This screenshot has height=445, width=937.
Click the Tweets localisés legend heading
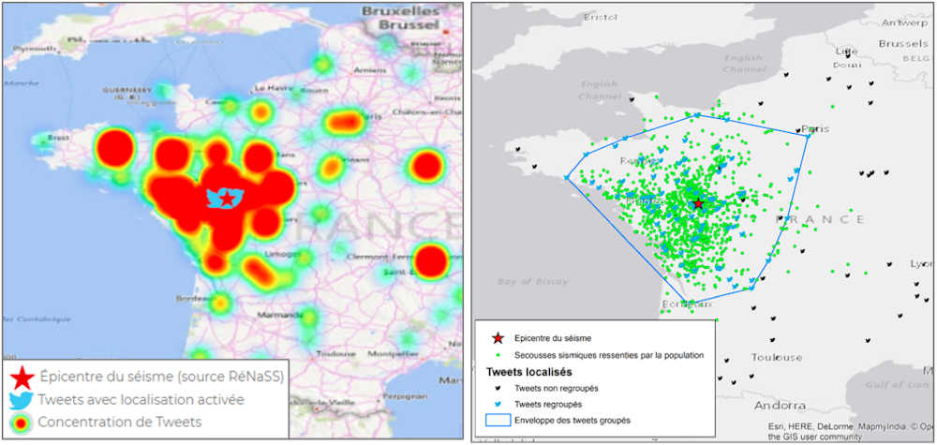pos(529,372)
